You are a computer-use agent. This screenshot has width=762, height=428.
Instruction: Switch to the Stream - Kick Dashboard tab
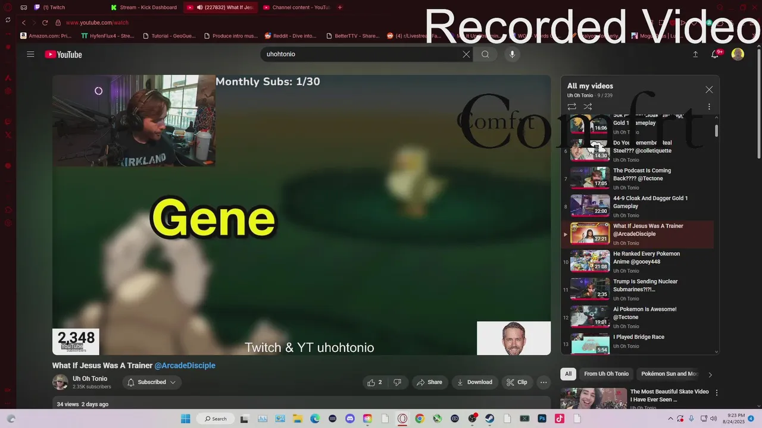[x=144, y=7]
